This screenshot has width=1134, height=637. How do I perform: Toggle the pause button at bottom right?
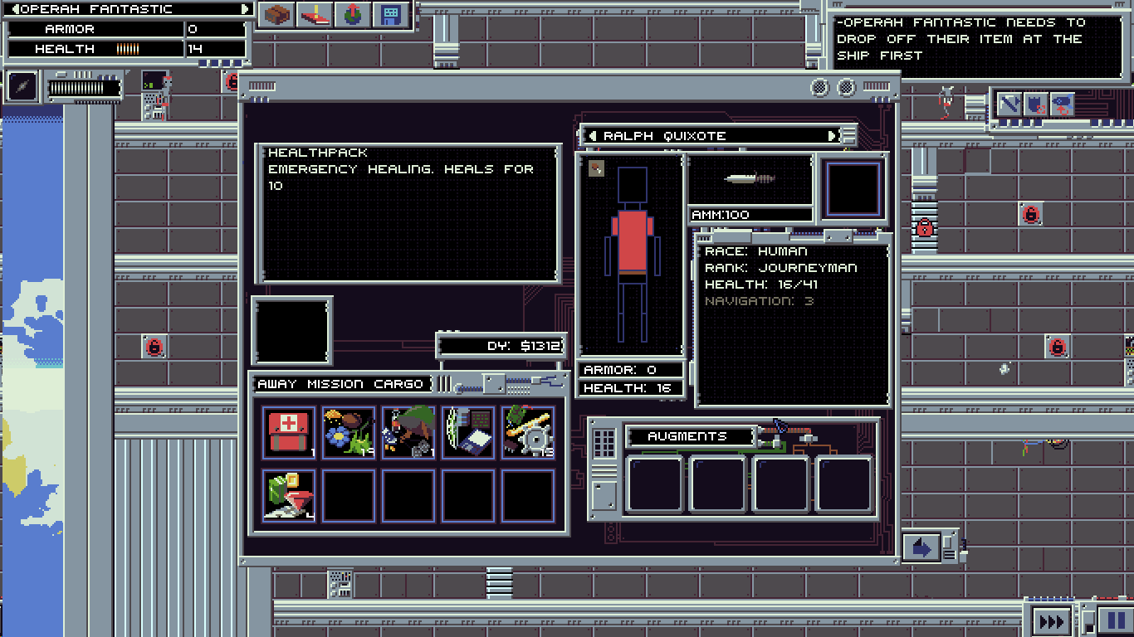pyautogui.click(x=1111, y=620)
